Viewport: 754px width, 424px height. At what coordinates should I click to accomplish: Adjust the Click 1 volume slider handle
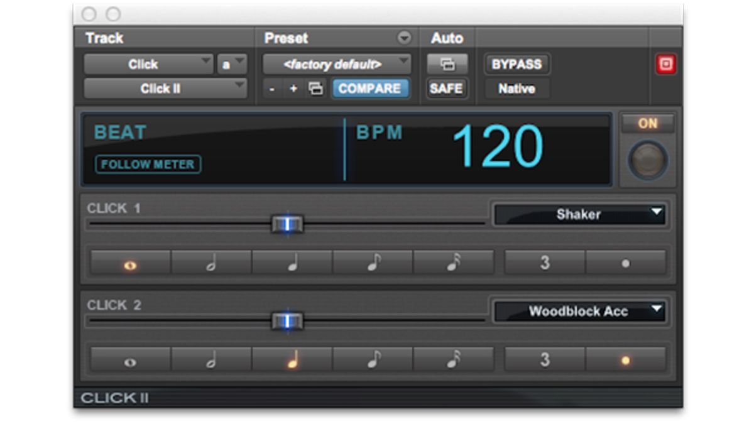click(x=288, y=224)
